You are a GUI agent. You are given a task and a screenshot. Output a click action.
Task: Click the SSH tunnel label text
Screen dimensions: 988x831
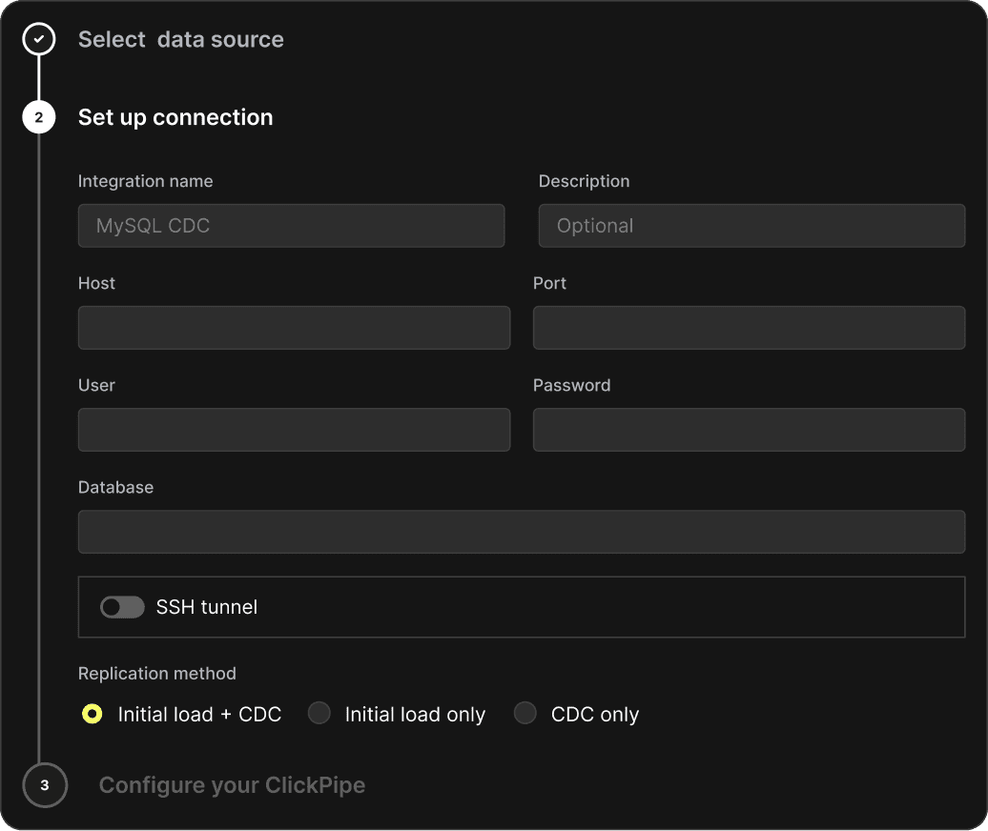[x=207, y=607]
